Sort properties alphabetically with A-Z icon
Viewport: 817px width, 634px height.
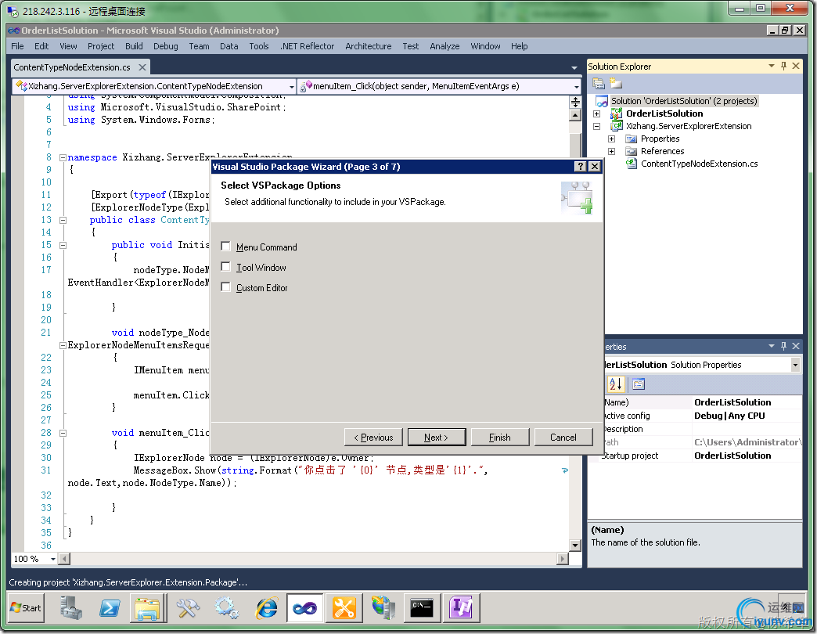(616, 384)
